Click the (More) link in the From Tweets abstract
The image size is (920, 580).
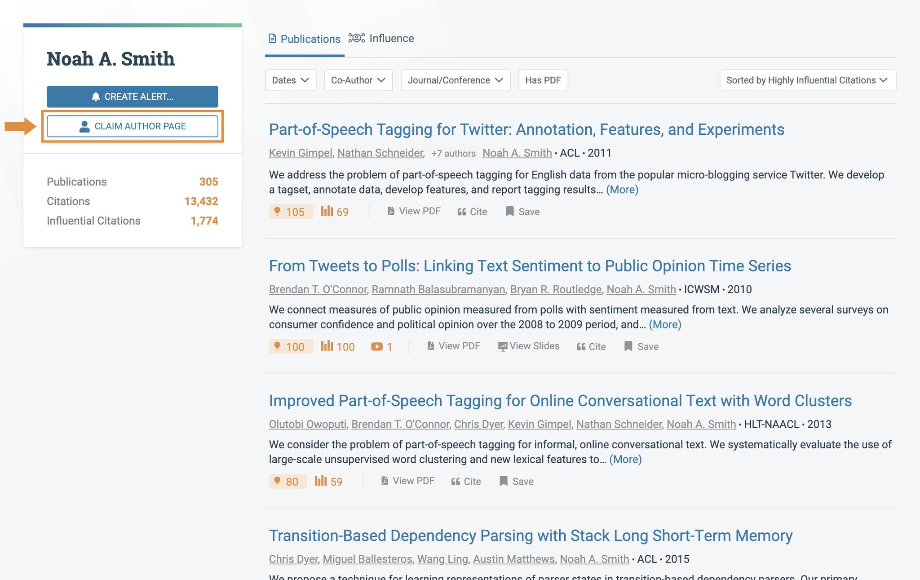click(x=665, y=324)
